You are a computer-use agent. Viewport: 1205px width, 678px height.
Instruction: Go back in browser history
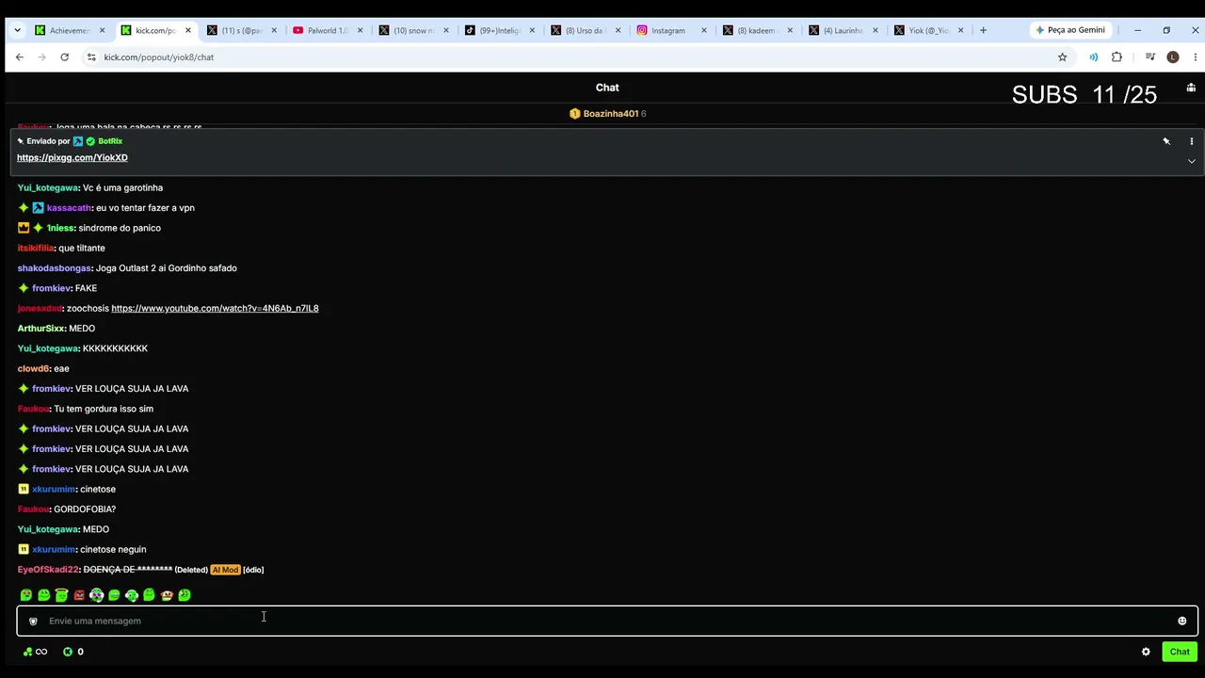[19, 56]
